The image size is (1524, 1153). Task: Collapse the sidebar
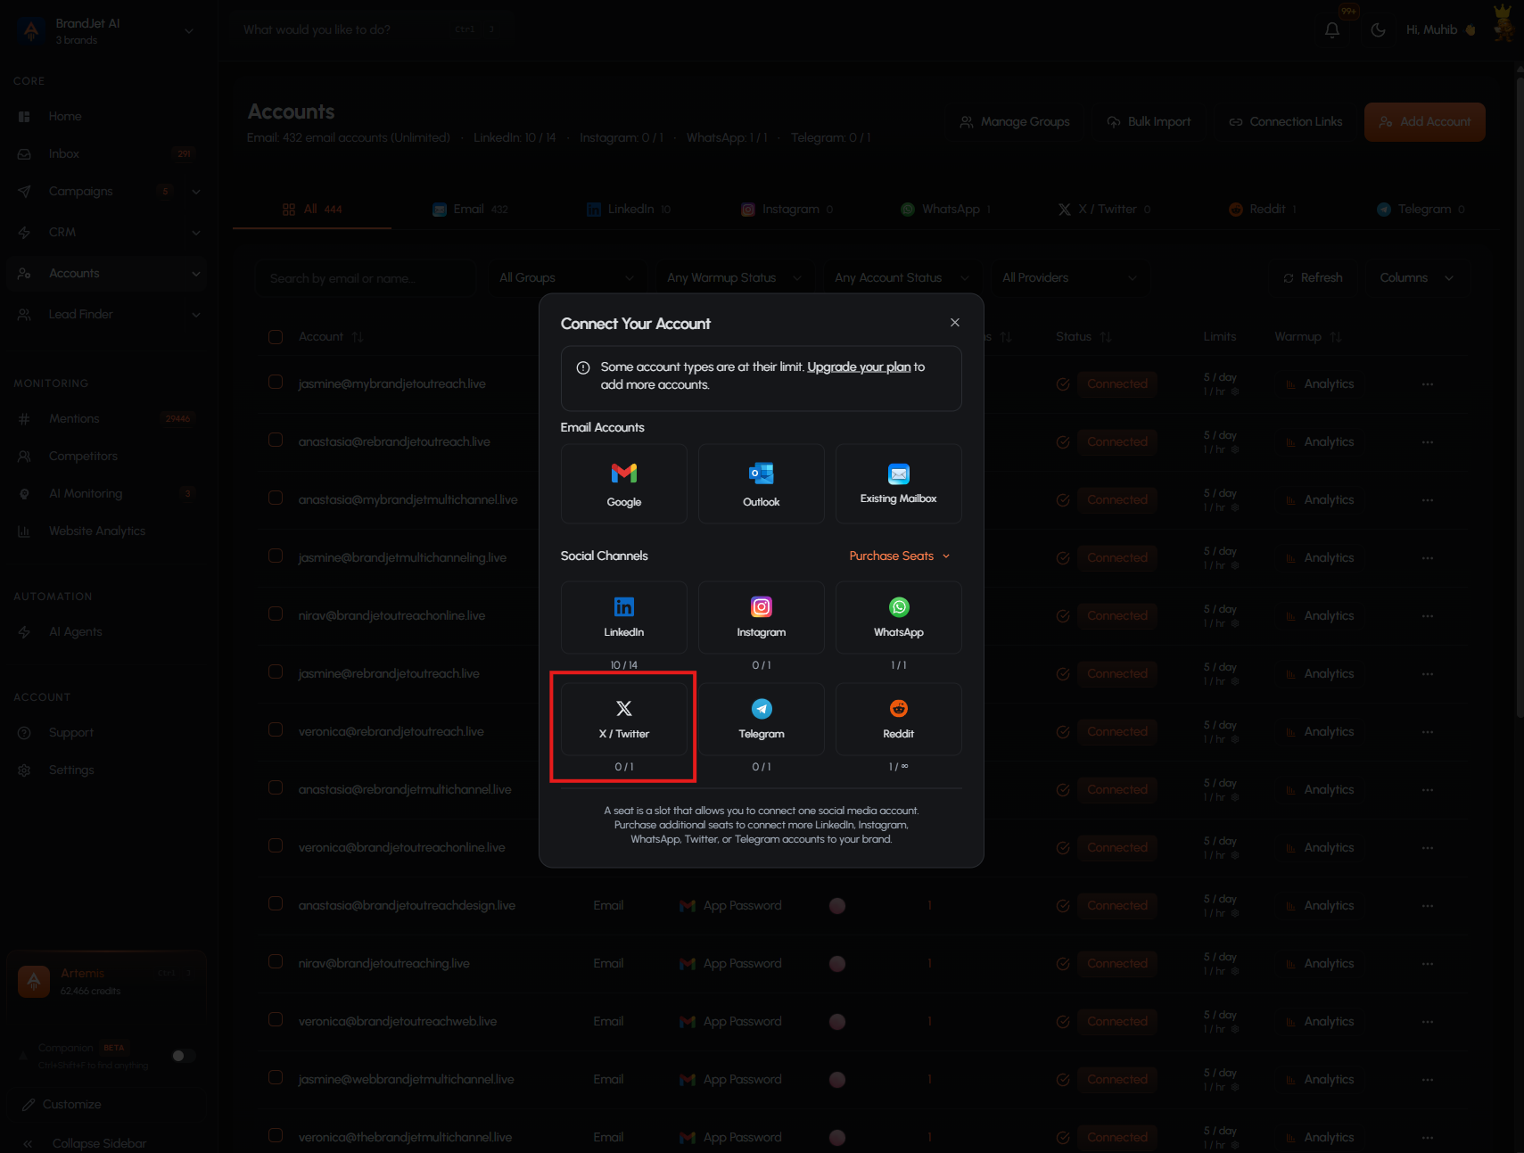pyautogui.click(x=85, y=1143)
